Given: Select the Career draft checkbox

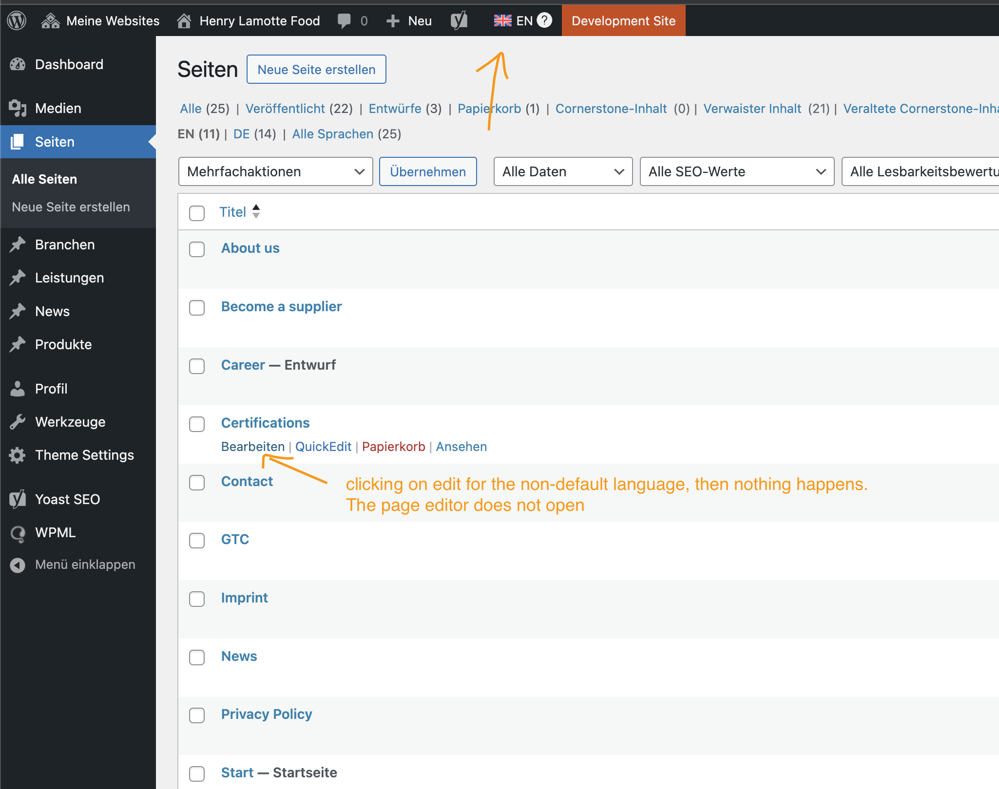Looking at the screenshot, I should (x=197, y=366).
